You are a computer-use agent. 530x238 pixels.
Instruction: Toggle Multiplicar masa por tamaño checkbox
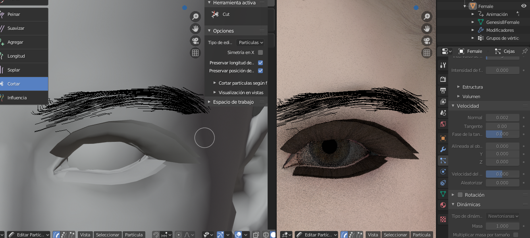(516, 235)
